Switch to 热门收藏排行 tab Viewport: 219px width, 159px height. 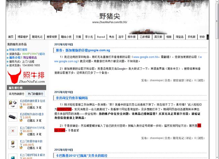click(x=35, y=94)
